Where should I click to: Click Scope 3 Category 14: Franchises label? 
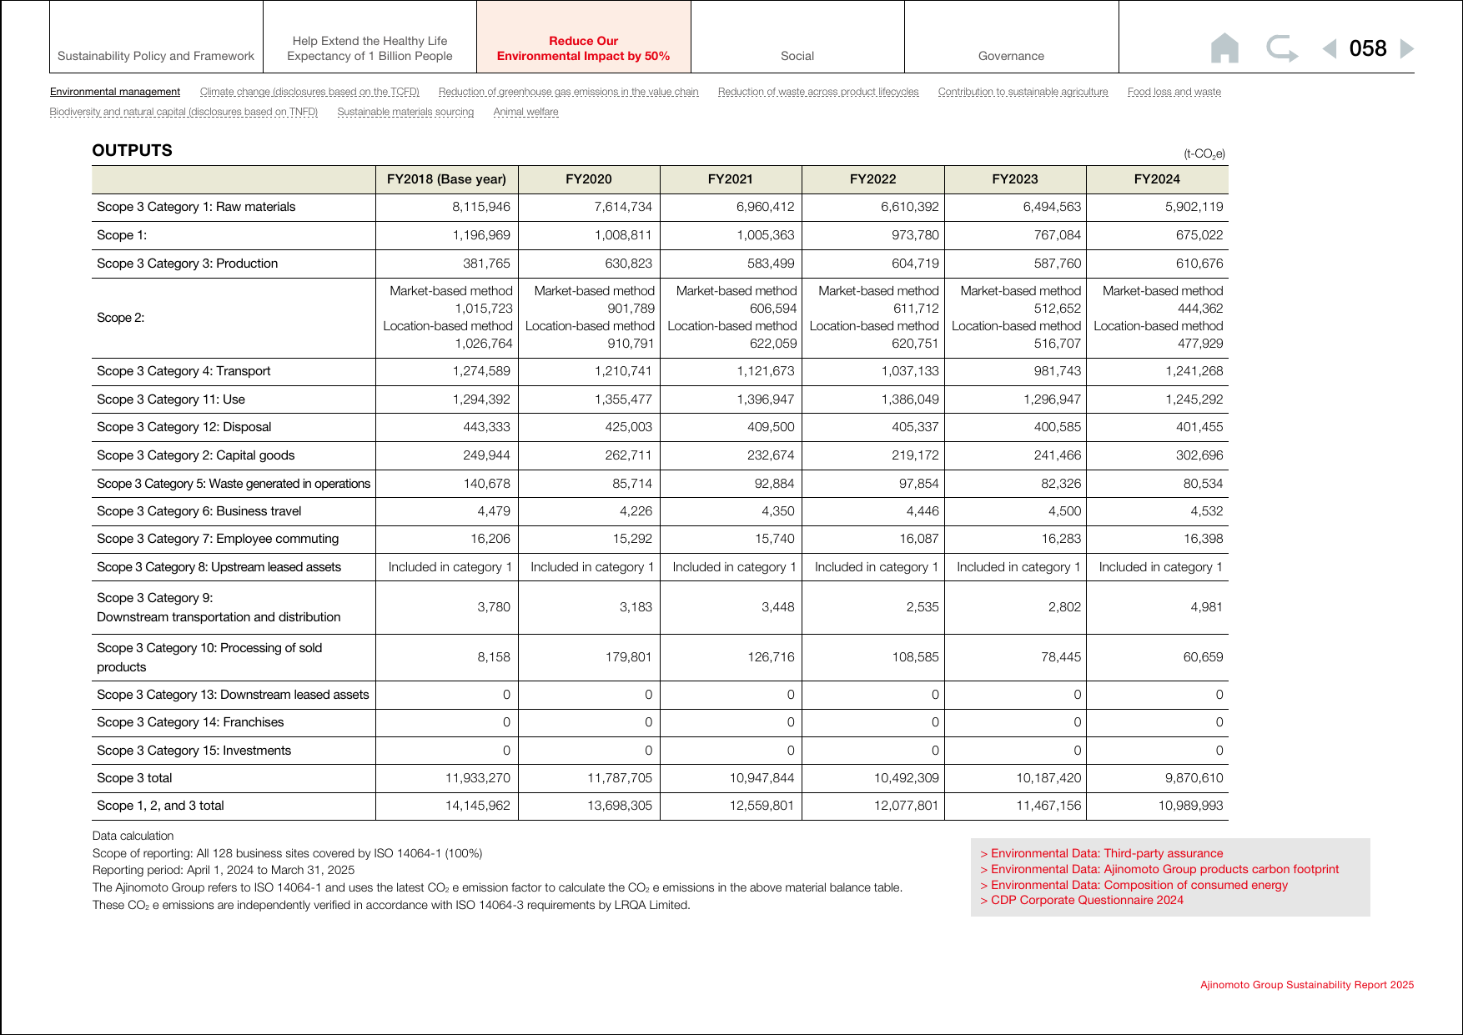190,722
